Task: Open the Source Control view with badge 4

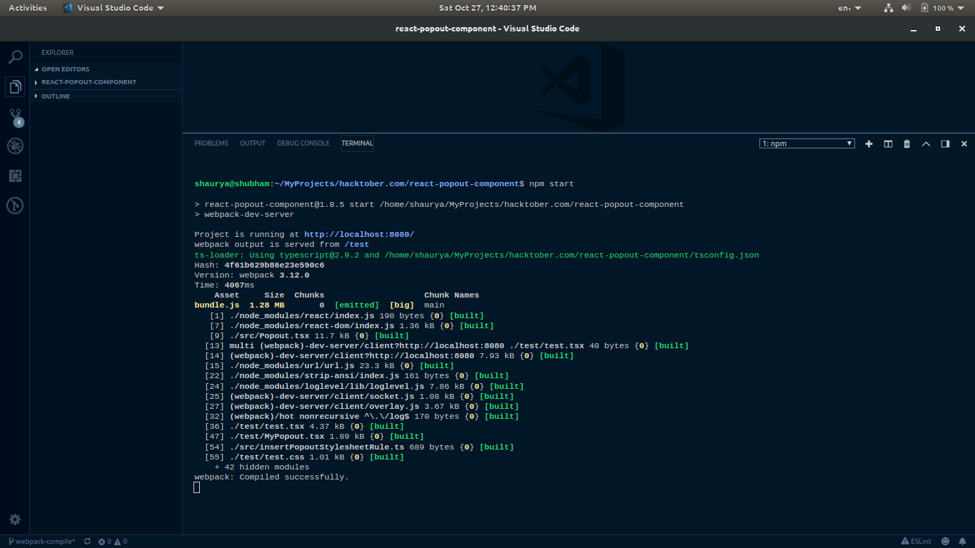Action: click(15, 116)
